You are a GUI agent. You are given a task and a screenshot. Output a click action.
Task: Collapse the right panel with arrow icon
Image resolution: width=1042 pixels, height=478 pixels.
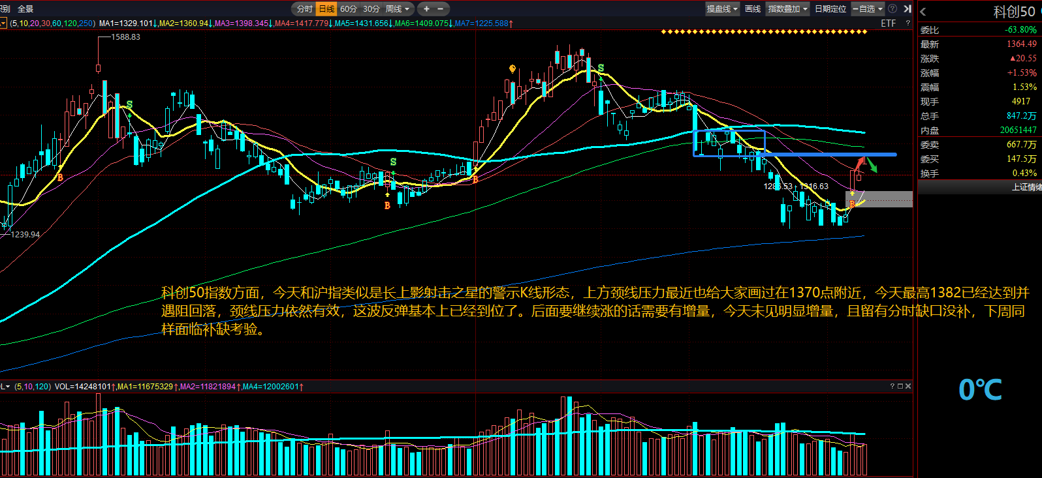tap(907, 9)
